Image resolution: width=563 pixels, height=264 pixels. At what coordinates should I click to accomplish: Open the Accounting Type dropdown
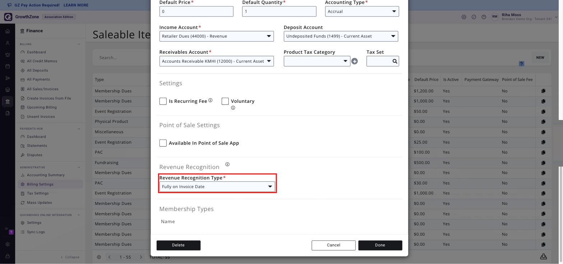tap(362, 11)
